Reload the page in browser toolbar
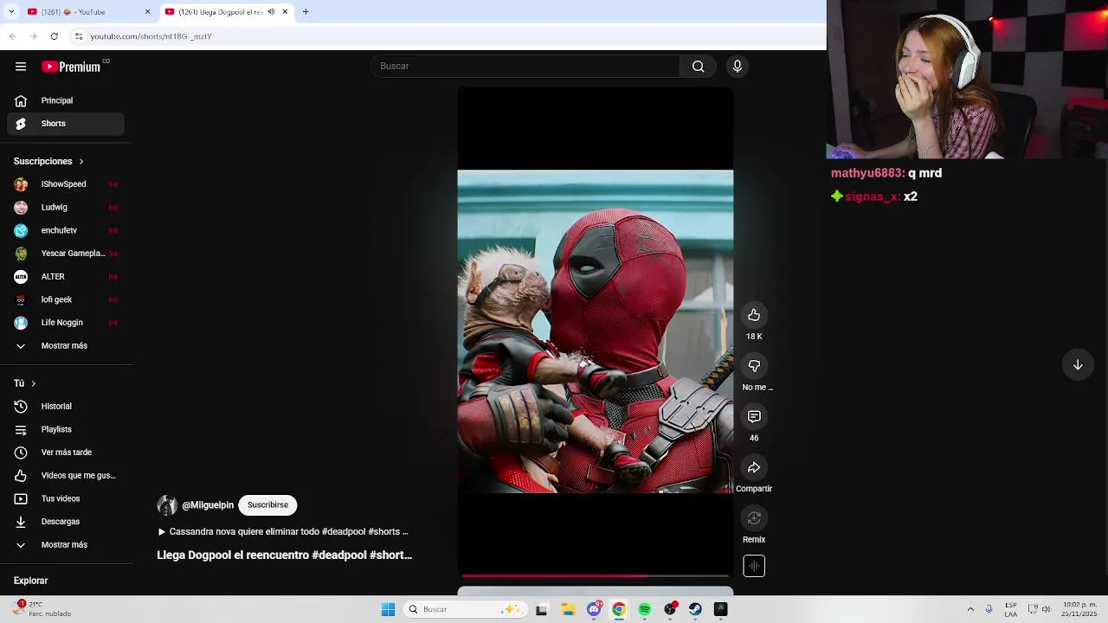Screen dimensions: 1108x623 pyautogui.click(x=55, y=36)
